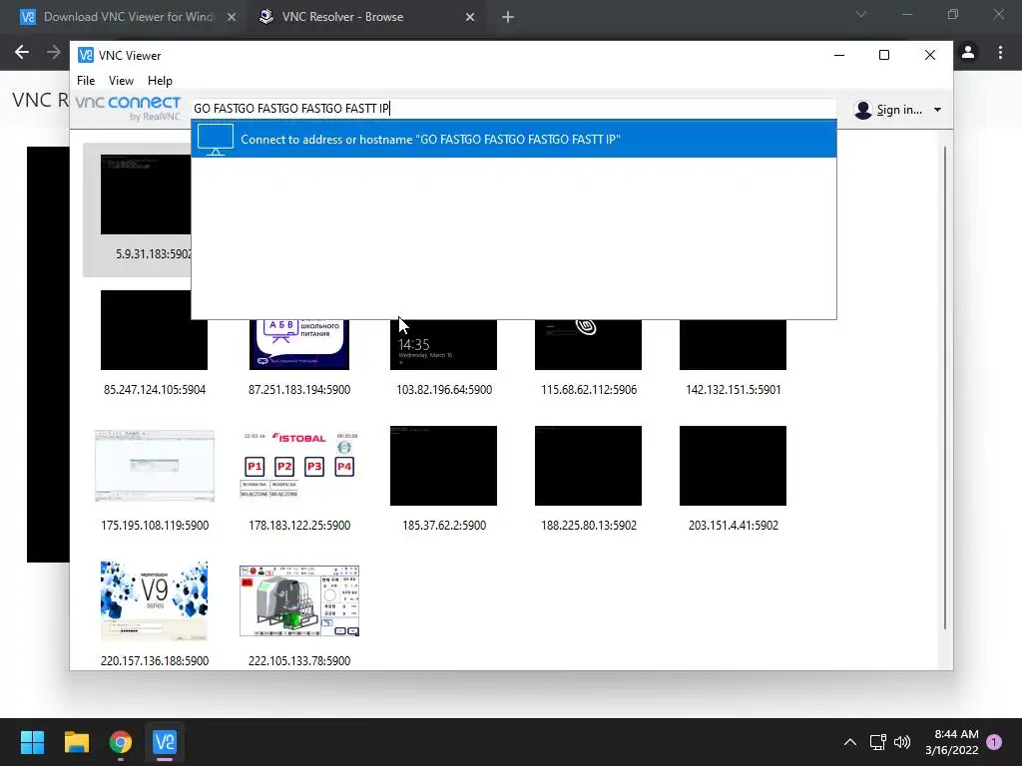Open the Chrome profile icon

point(968,52)
